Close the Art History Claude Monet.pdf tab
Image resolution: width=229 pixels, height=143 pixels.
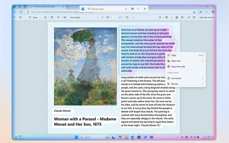[x=63, y=7]
